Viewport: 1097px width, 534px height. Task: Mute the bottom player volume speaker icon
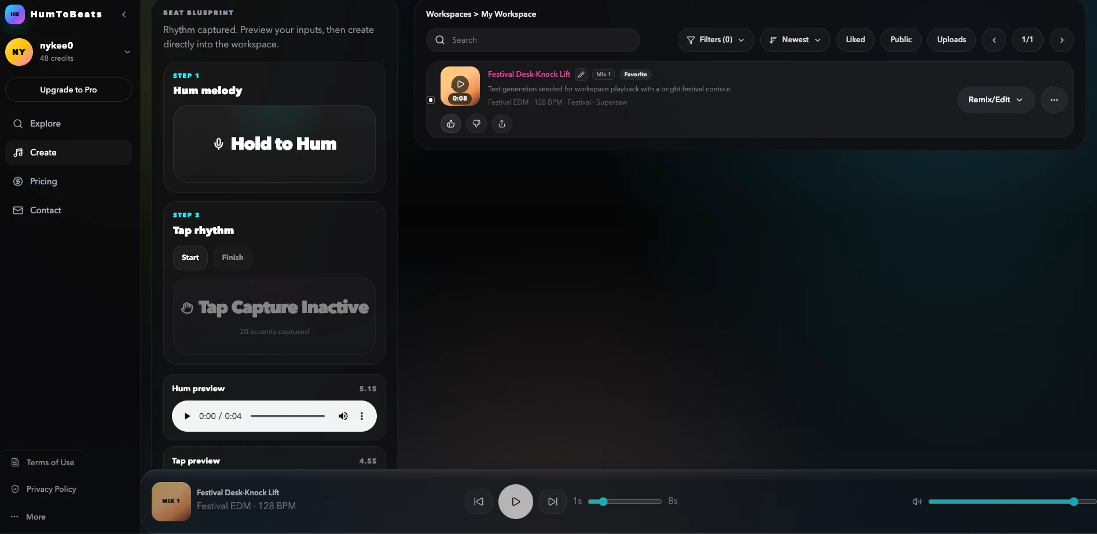917,502
